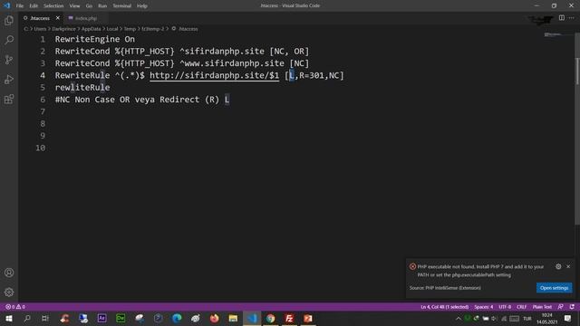Open Task View on the taskbar
The width and height of the screenshot is (580, 326).
[45, 318]
